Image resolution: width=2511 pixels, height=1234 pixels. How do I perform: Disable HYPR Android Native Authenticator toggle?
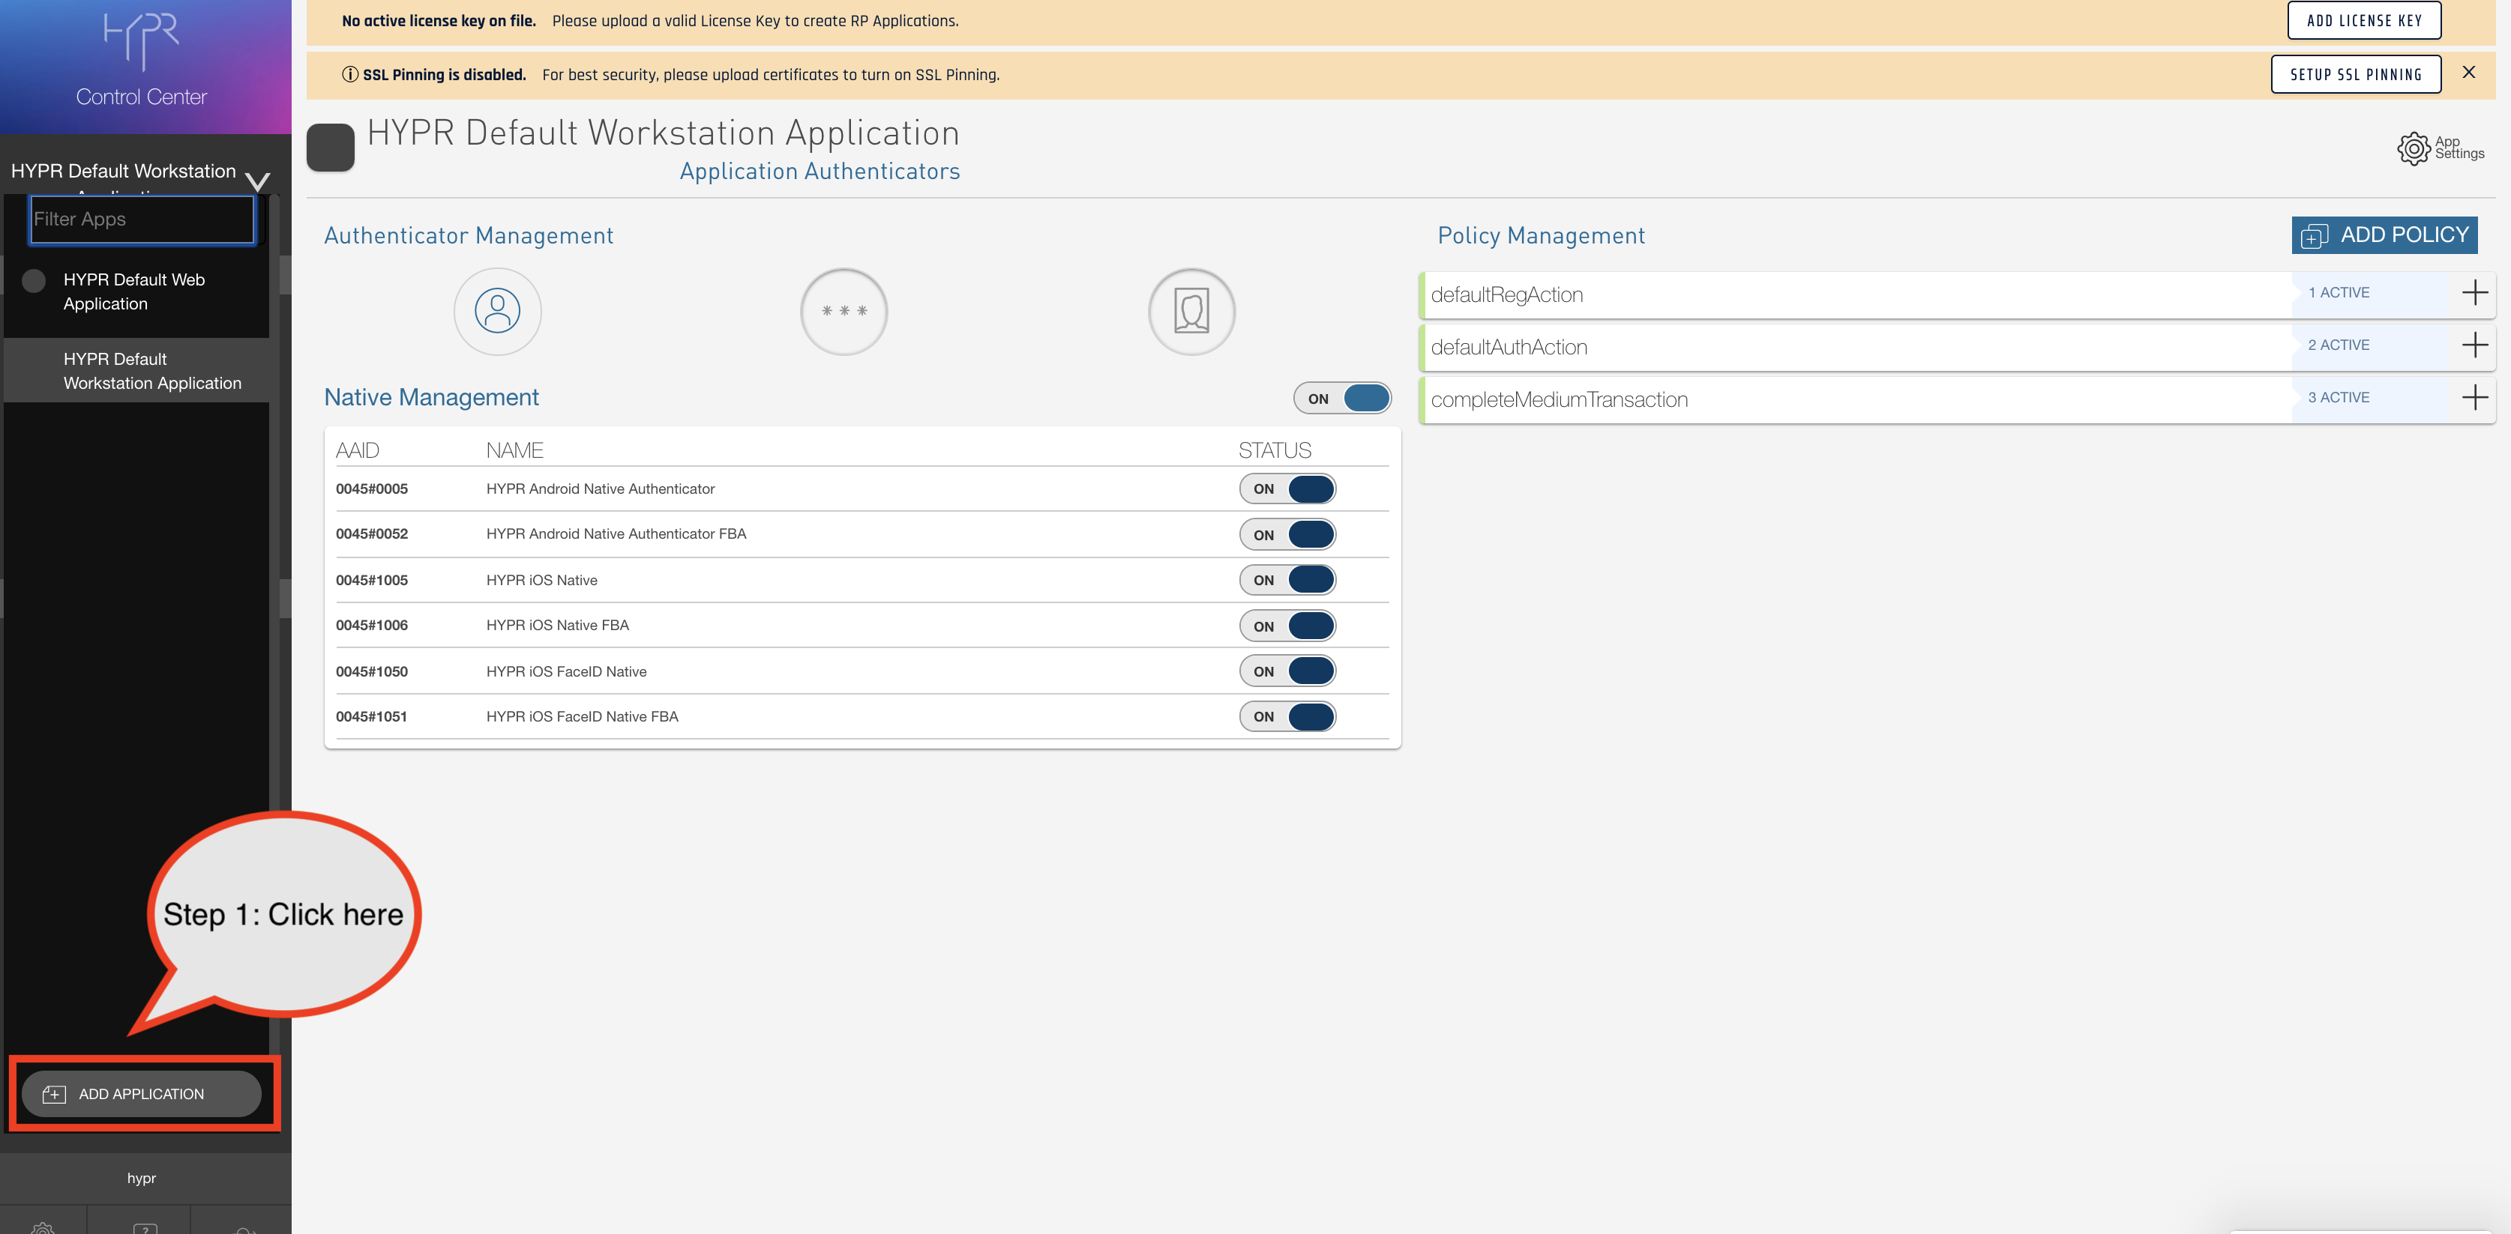click(1287, 489)
